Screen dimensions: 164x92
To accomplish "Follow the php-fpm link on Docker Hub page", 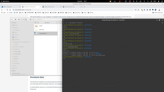I will 64,17.
